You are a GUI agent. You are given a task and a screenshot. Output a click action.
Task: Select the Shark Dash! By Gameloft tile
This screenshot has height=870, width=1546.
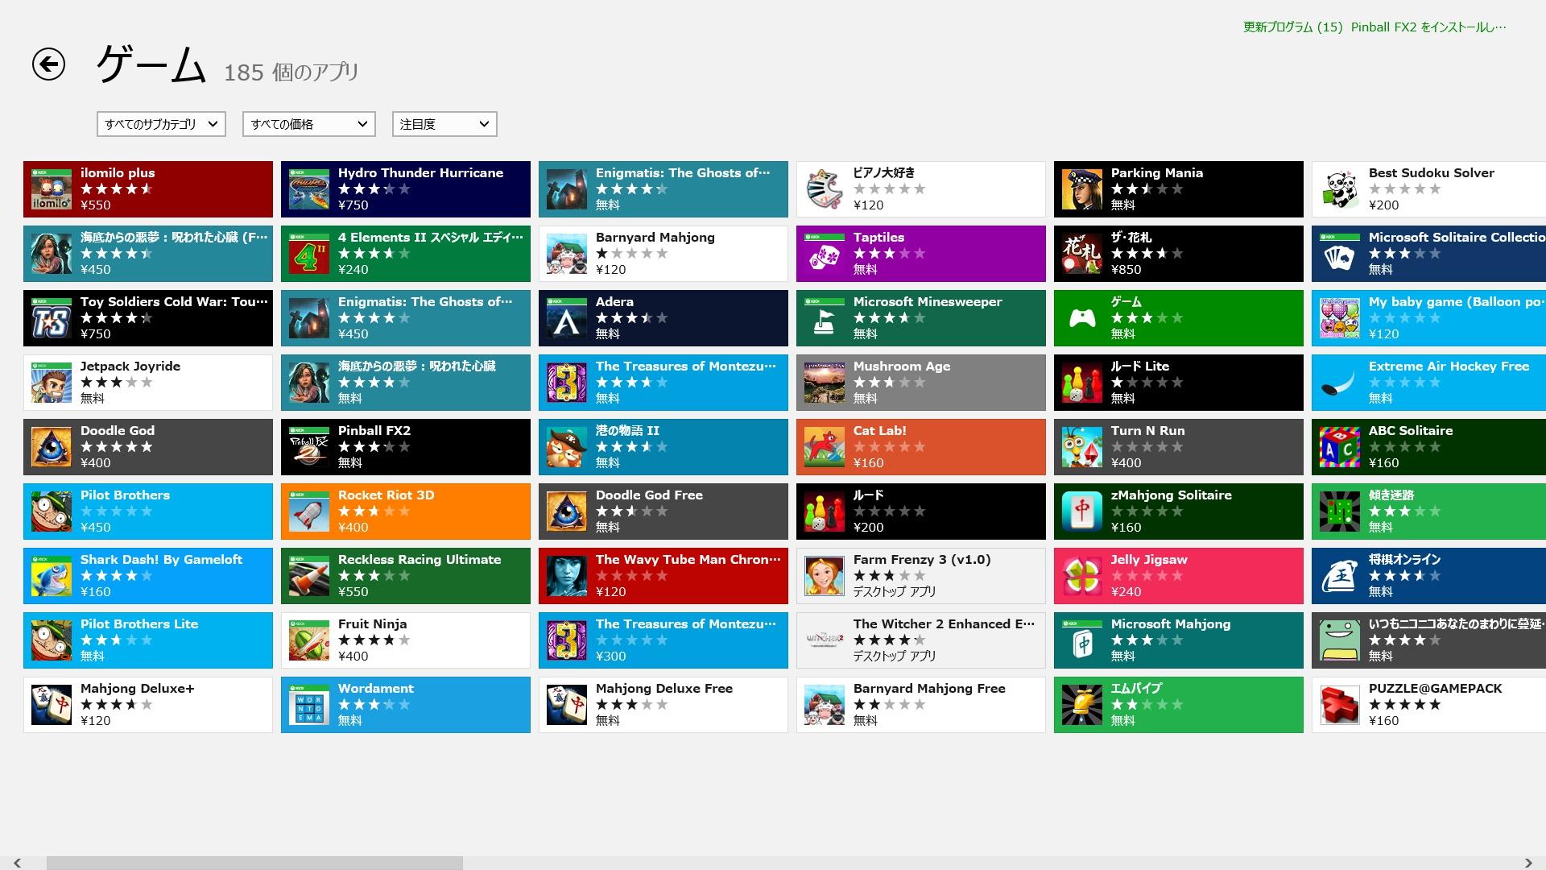tap(147, 576)
